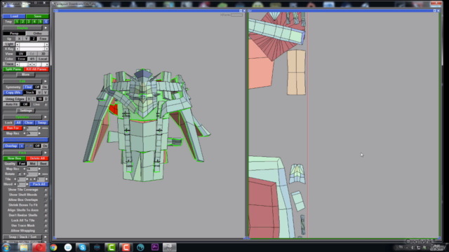Click Split Pane
The image size is (449, 252).
[x=13, y=69]
